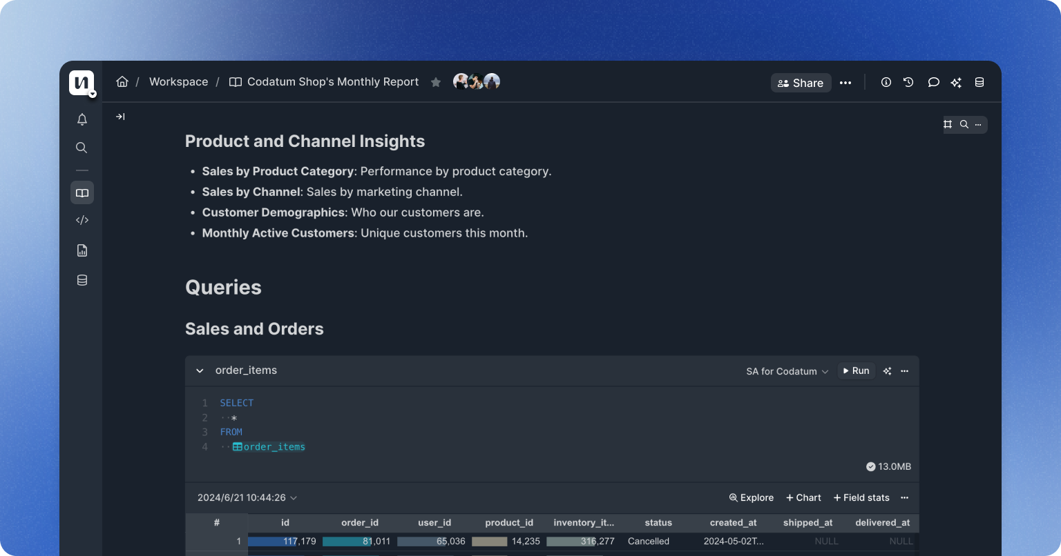Open the database icon in left sidebar
Image resolution: width=1061 pixels, height=556 pixels.
82,280
